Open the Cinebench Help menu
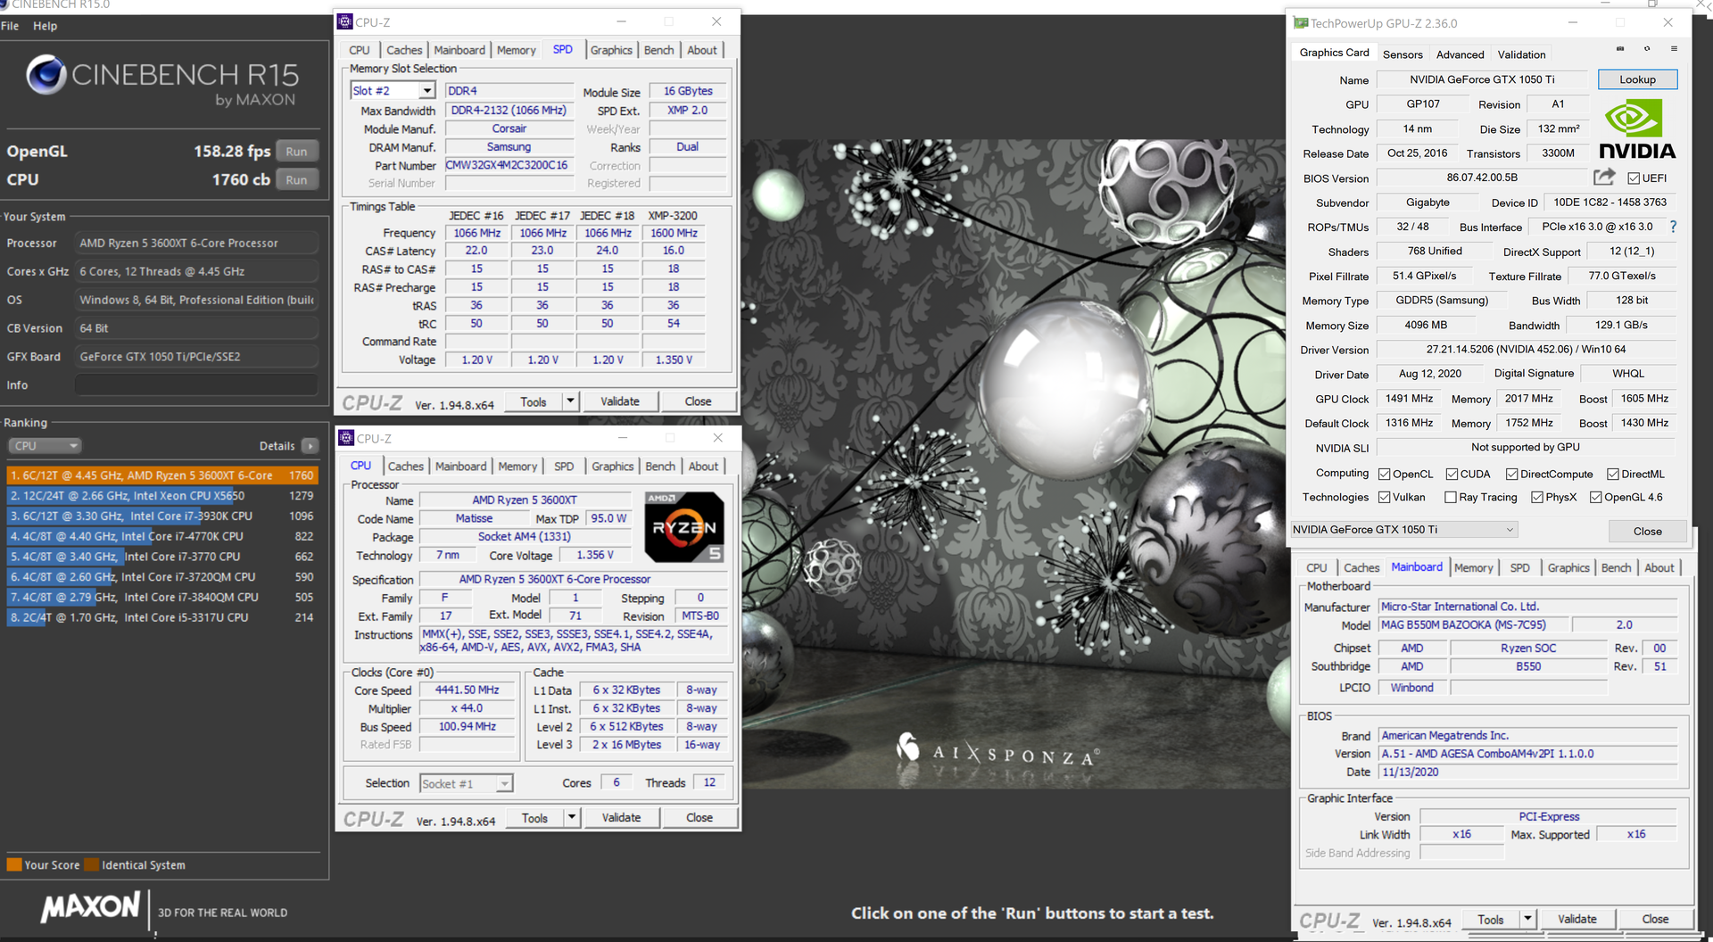Viewport: 1713px width, 942px height. [x=45, y=26]
